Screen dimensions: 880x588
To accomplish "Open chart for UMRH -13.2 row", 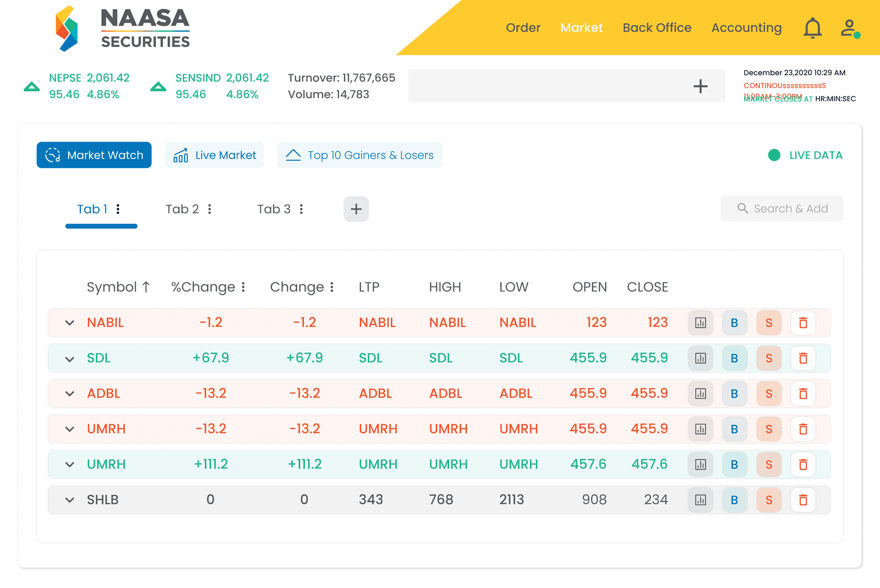I will [700, 429].
